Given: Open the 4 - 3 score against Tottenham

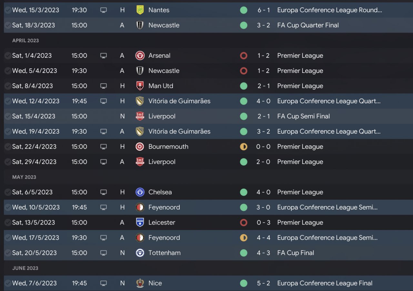Looking at the screenshot, I should coord(263,253).
